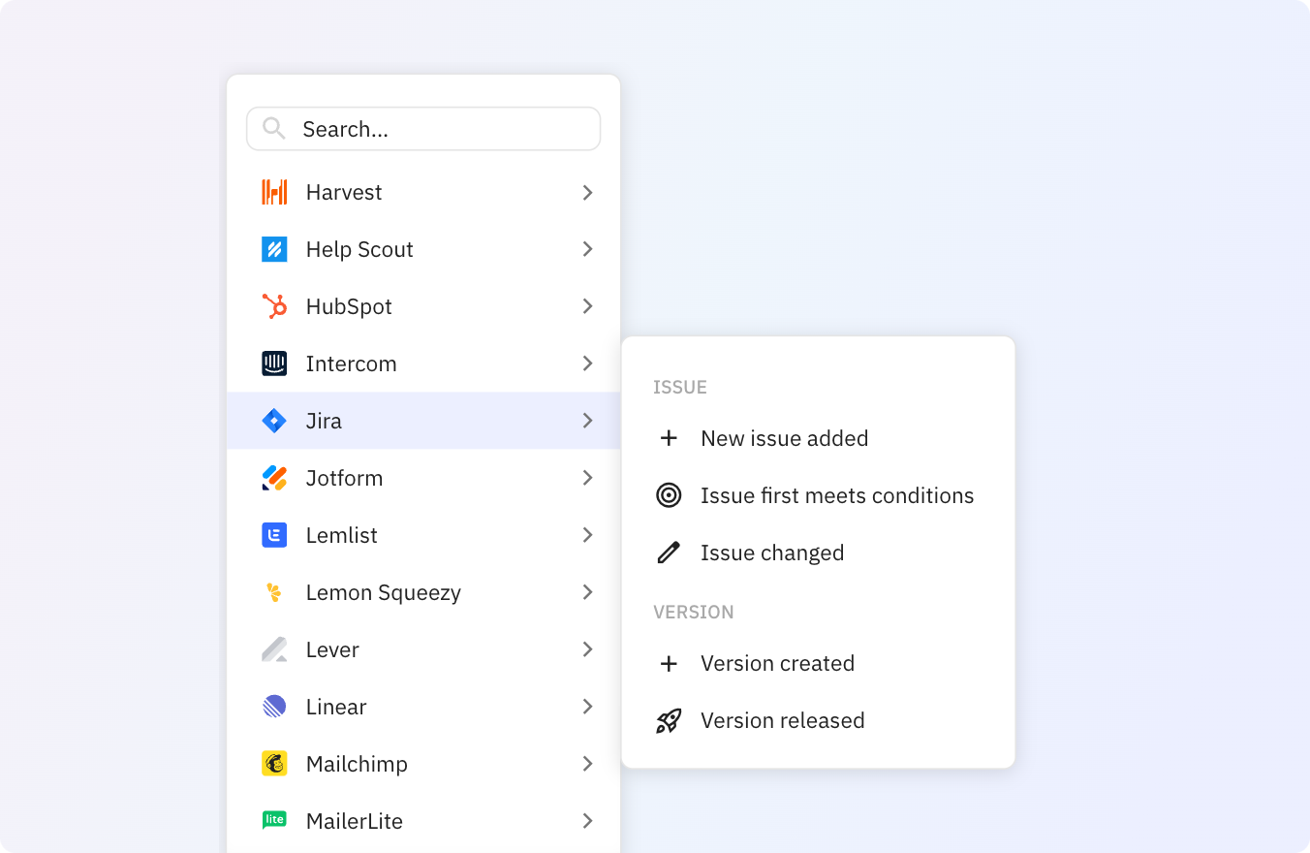Expand HubSpot submenu chevron
1310x853 pixels.
coord(587,306)
